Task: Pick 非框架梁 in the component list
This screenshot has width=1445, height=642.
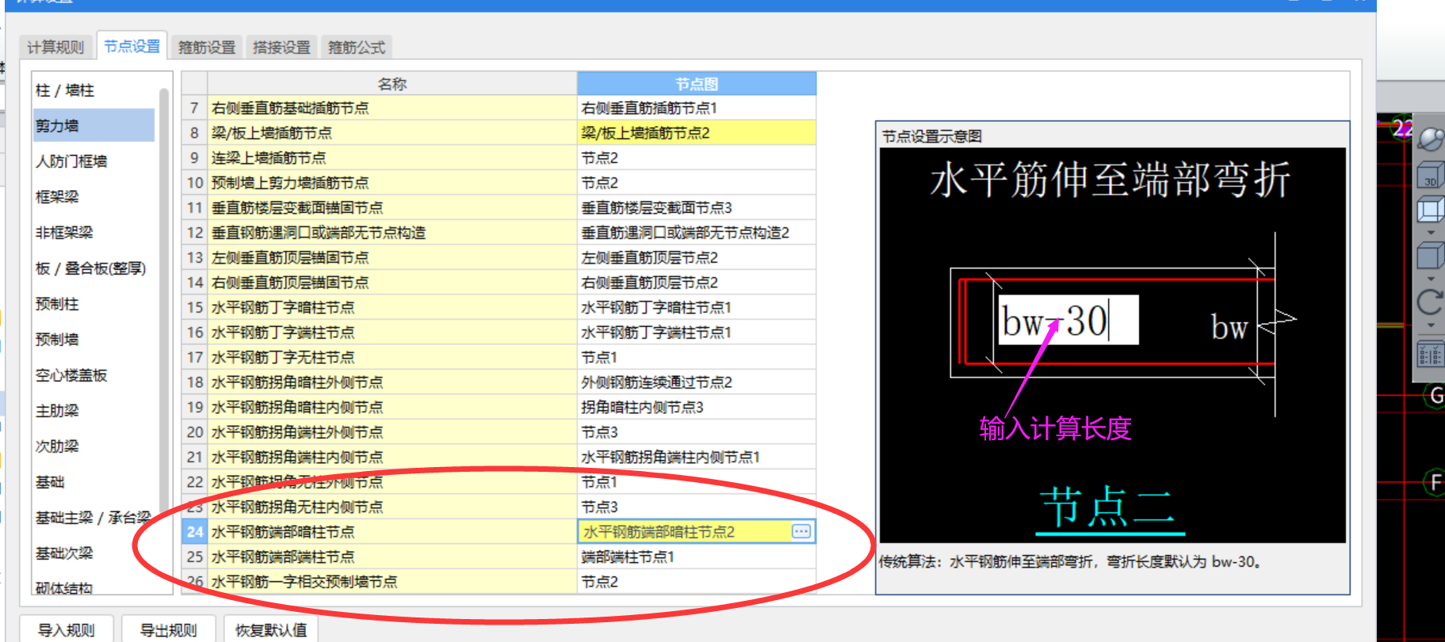Action: pos(94,232)
